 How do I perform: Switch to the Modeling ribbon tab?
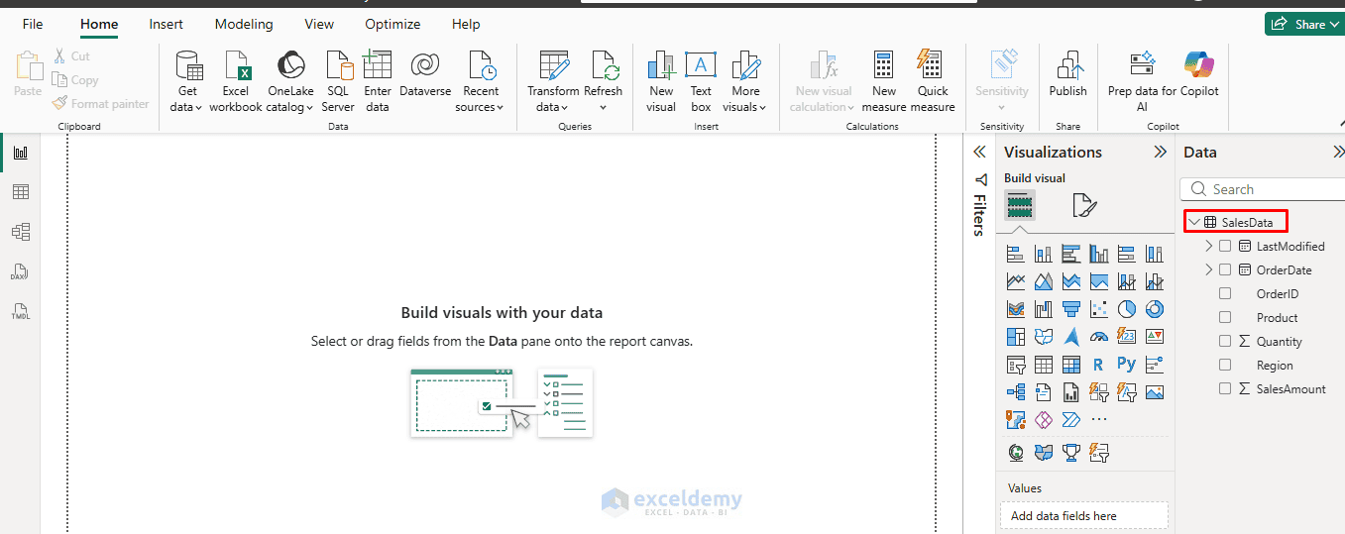tap(244, 24)
